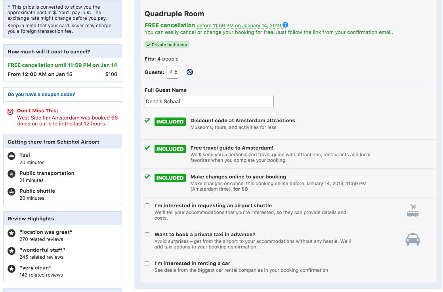Screen dimensions: 443x292
Task: Click star icon next to "wonderful staff"
Action: [x=11, y=251]
